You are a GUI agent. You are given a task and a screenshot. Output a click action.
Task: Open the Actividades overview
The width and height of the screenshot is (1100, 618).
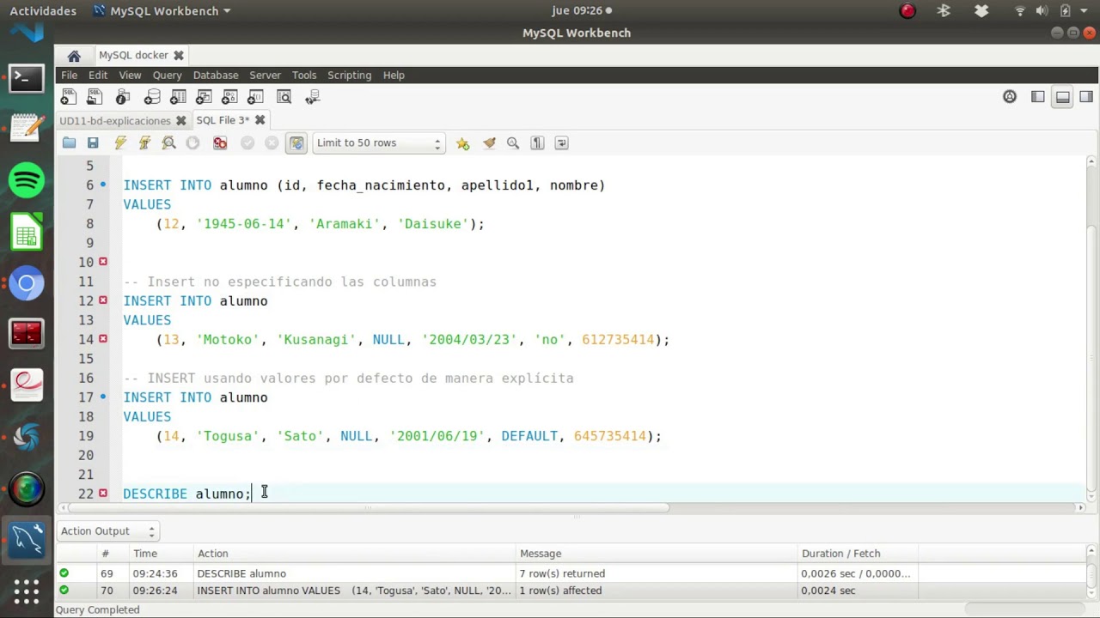43,11
